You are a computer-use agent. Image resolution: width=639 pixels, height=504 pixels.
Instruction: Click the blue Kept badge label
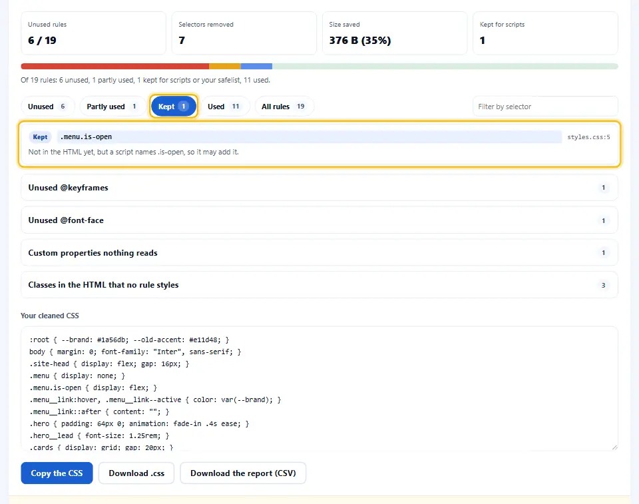40,137
